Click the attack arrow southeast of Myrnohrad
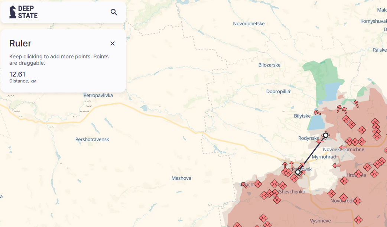This screenshot has width=387, height=227. point(336,166)
